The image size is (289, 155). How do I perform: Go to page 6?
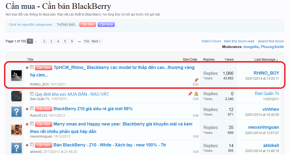pos(72,41)
